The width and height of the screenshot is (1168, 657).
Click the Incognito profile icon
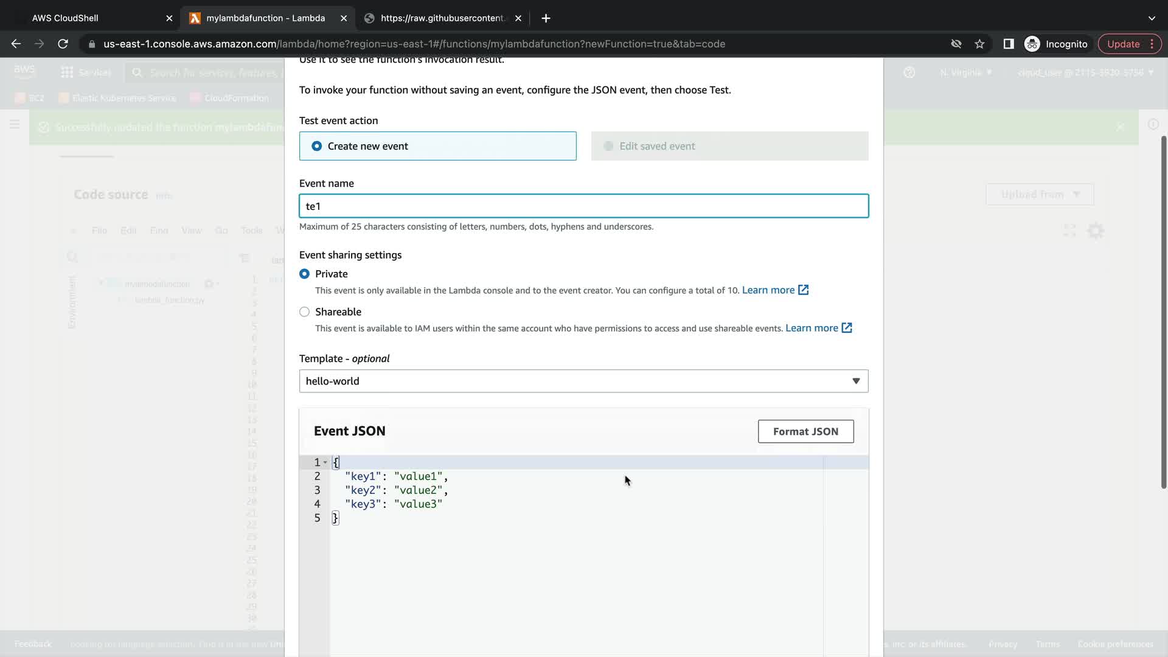tap(1032, 44)
